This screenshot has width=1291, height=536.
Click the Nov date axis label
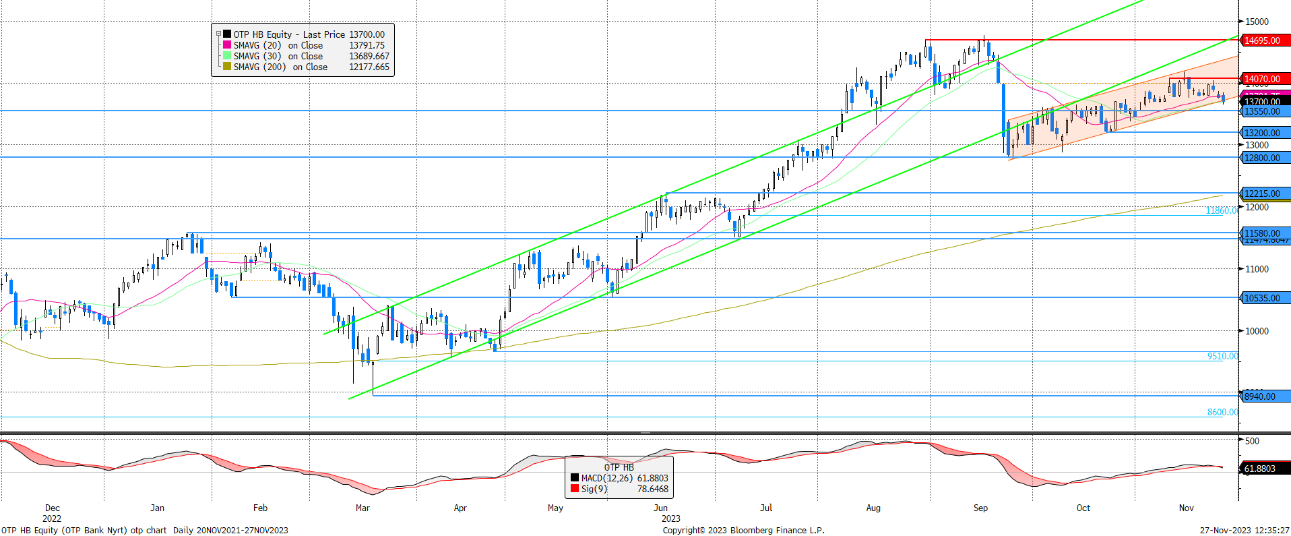pyautogui.click(x=1186, y=508)
